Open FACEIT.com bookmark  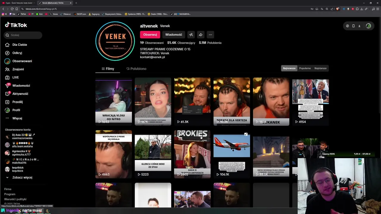[x=80, y=14]
